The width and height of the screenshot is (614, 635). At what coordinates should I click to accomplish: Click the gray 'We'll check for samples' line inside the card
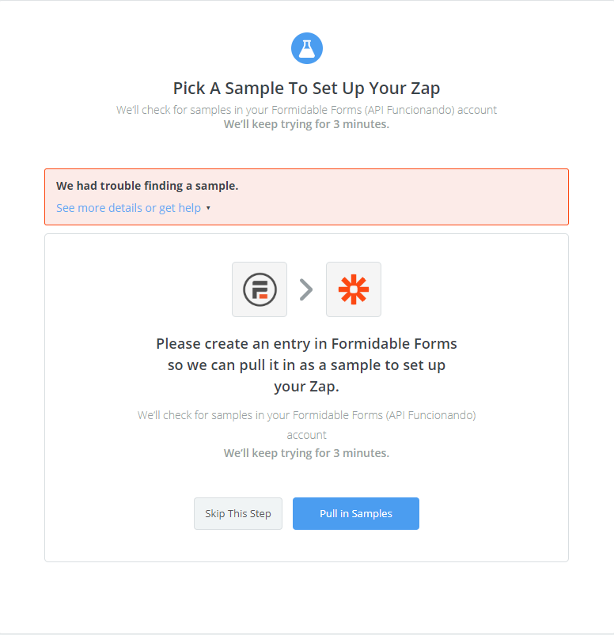tap(306, 414)
